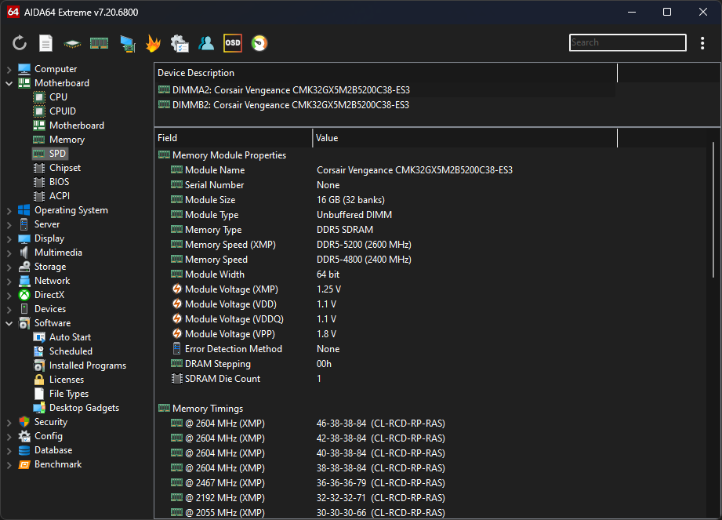Collapse the Software tree node
The width and height of the screenshot is (722, 520).
(9, 323)
